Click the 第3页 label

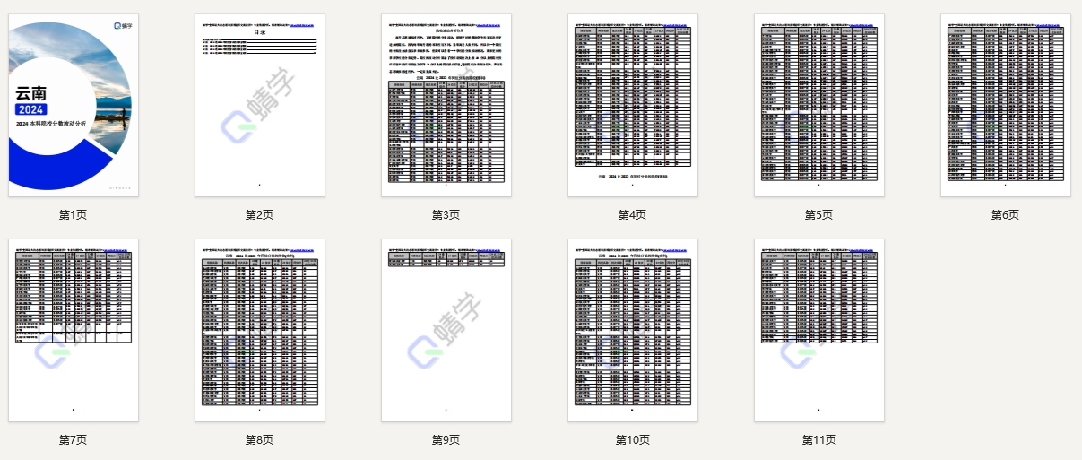pyautogui.click(x=446, y=215)
